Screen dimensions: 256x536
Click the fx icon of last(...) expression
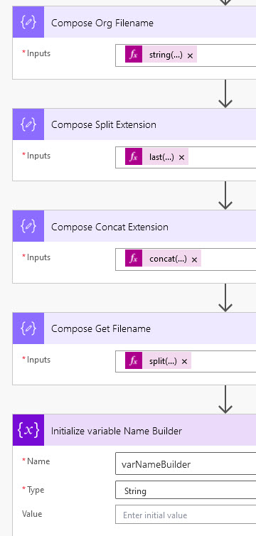click(x=134, y=157)
